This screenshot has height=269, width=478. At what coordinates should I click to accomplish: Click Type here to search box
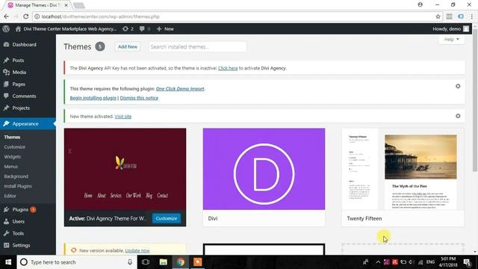pyautogui.click(x=76, y=262)
